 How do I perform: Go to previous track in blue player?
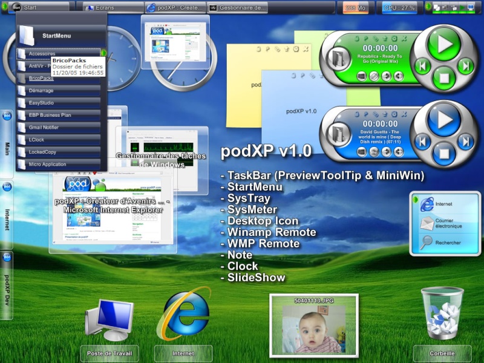click(x=422, y=142)
